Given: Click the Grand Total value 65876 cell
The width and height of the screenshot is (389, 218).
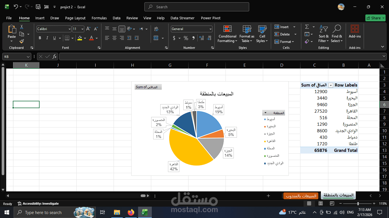Looking at the screenshot, I should click(321, 150).
